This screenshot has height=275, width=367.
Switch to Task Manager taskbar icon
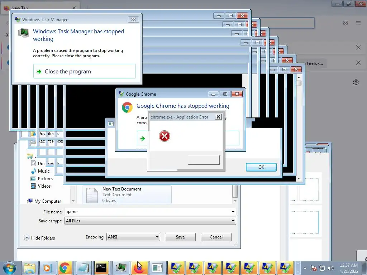(x=121, y=268)
